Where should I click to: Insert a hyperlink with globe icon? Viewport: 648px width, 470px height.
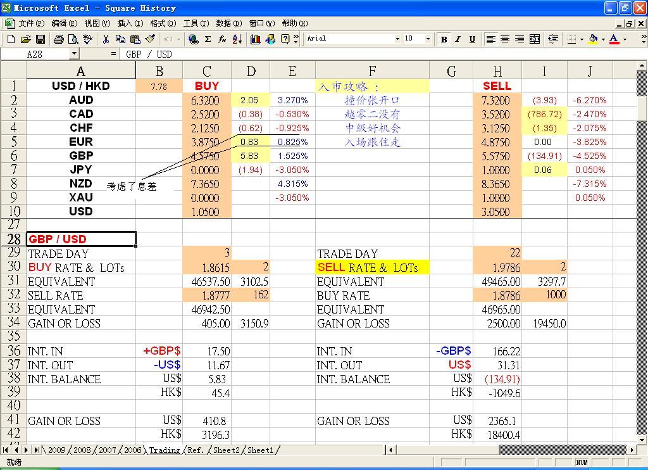193,39
